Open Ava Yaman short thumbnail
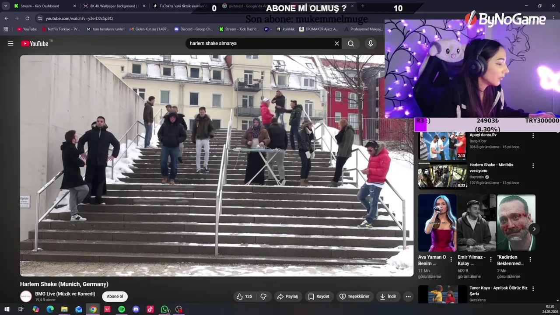This screenshot has height=315, width=560. point(437,223)
